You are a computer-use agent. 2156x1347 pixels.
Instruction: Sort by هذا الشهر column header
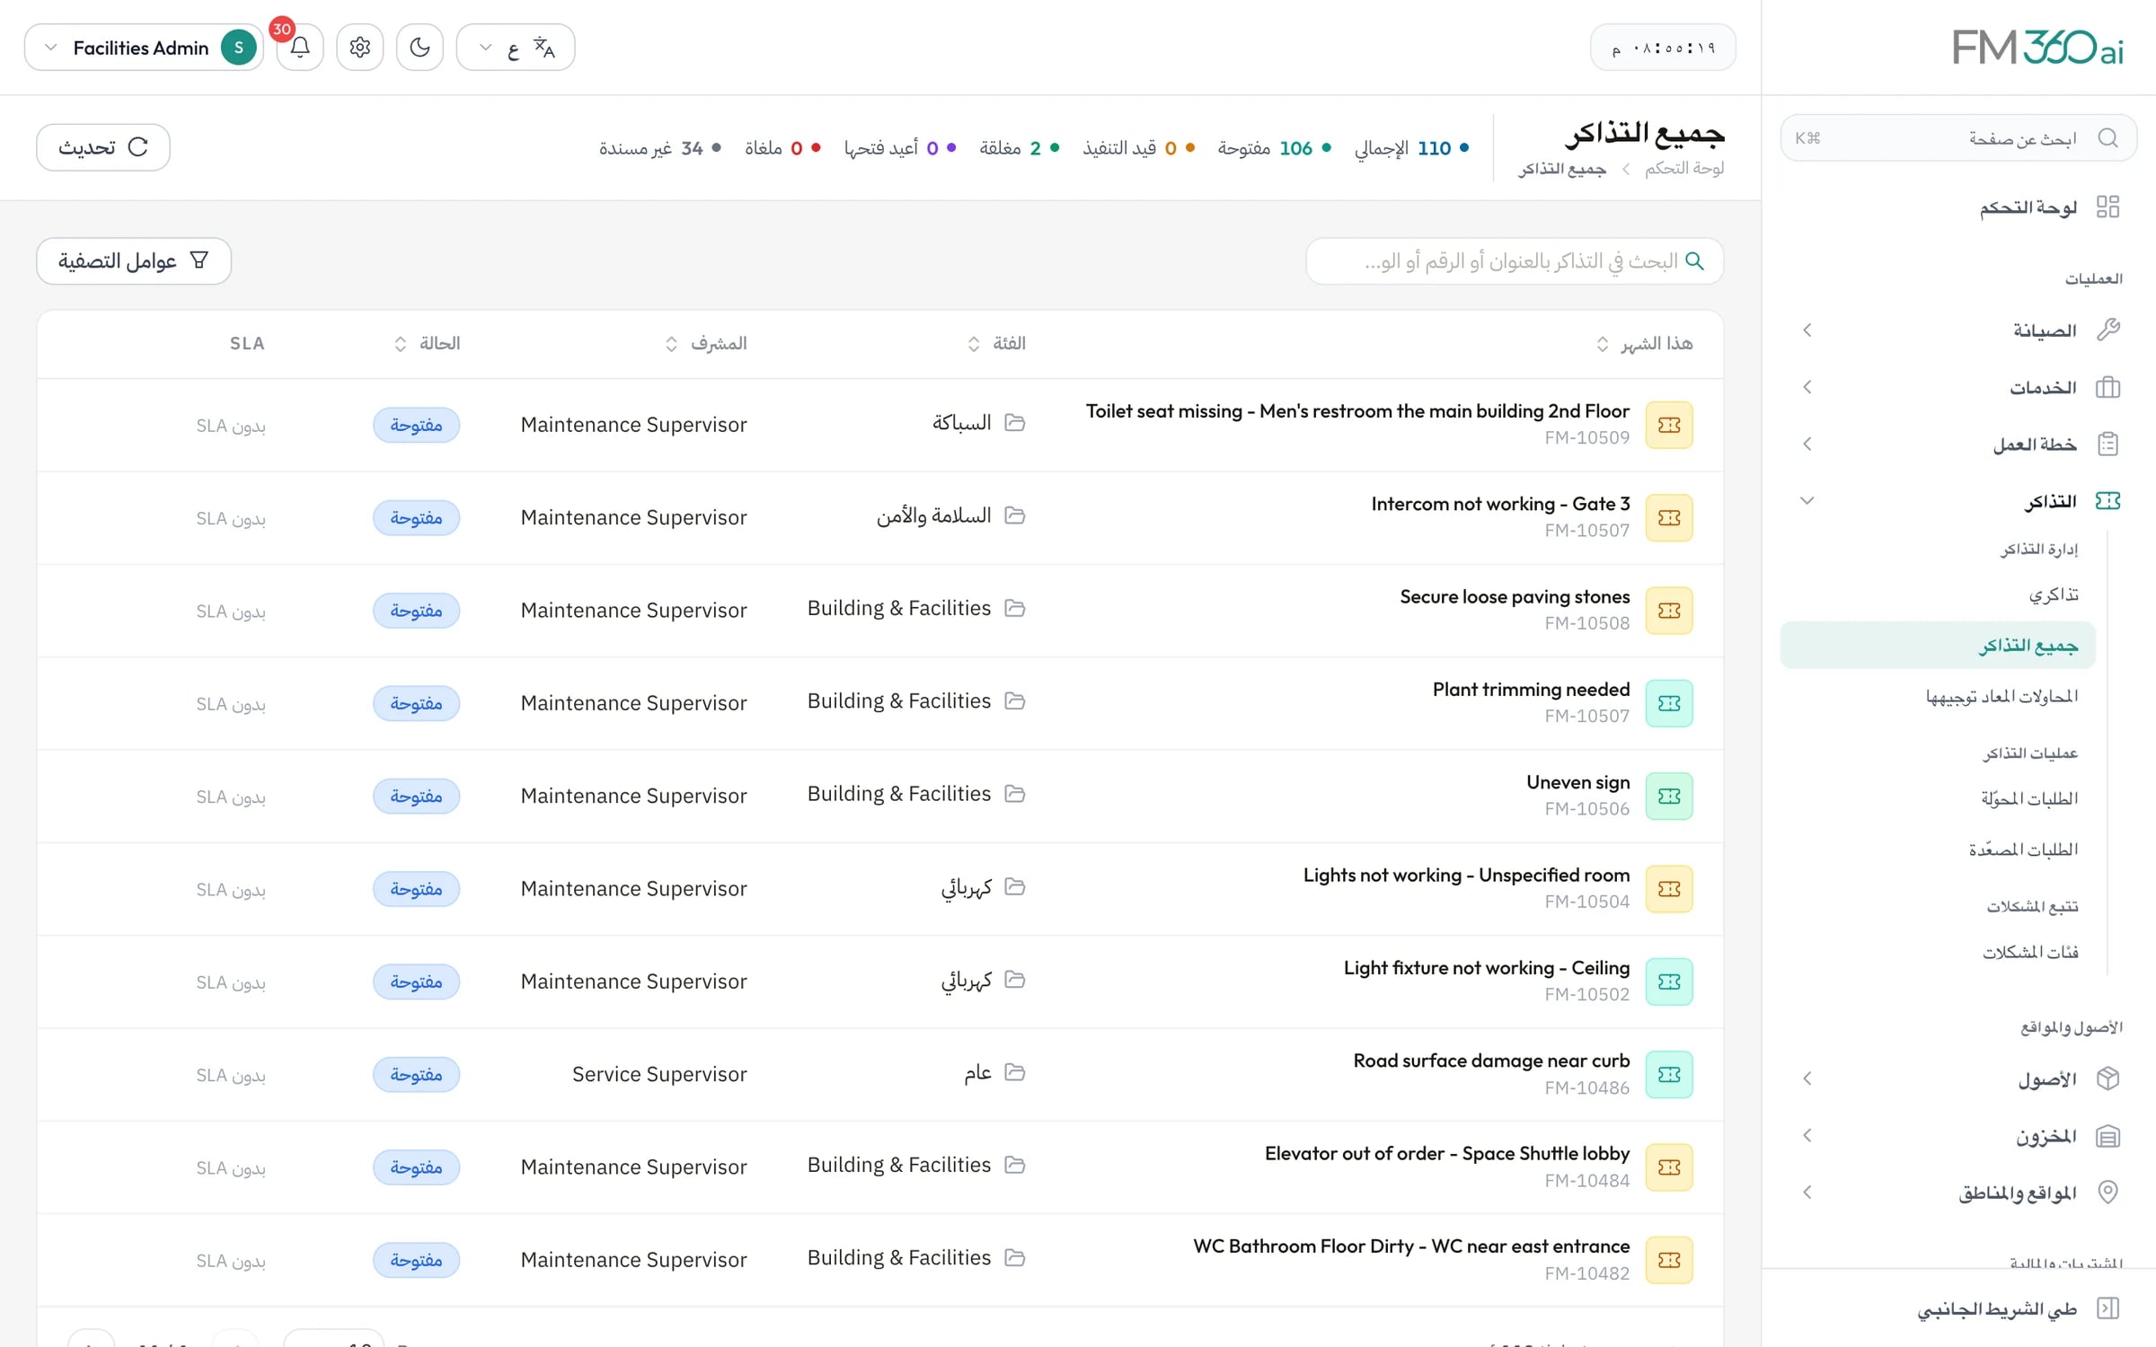[x=1644, y=344]
